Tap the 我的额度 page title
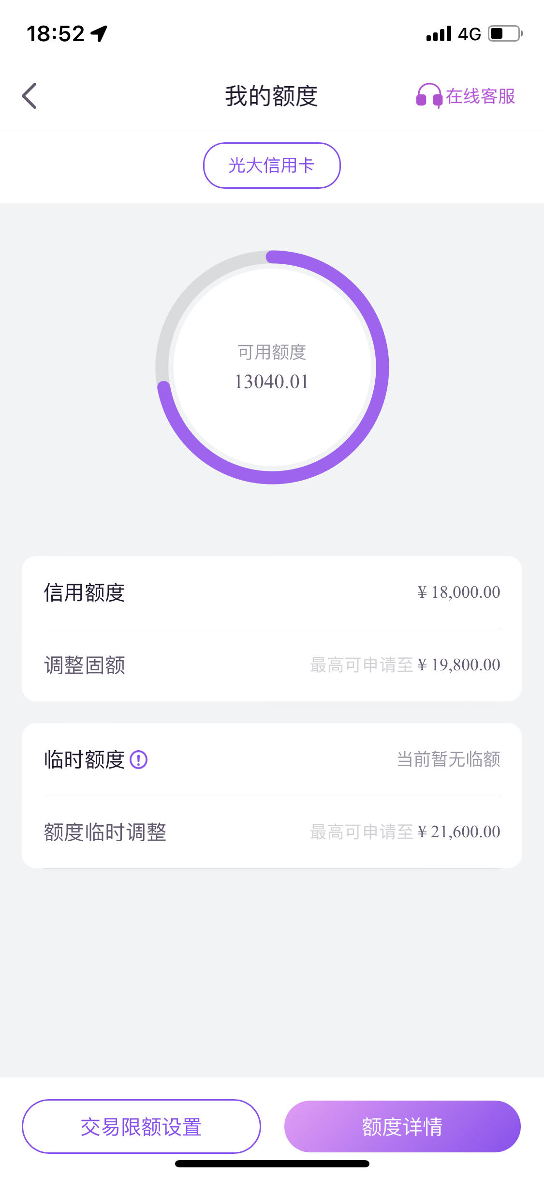 click(271, 96)
